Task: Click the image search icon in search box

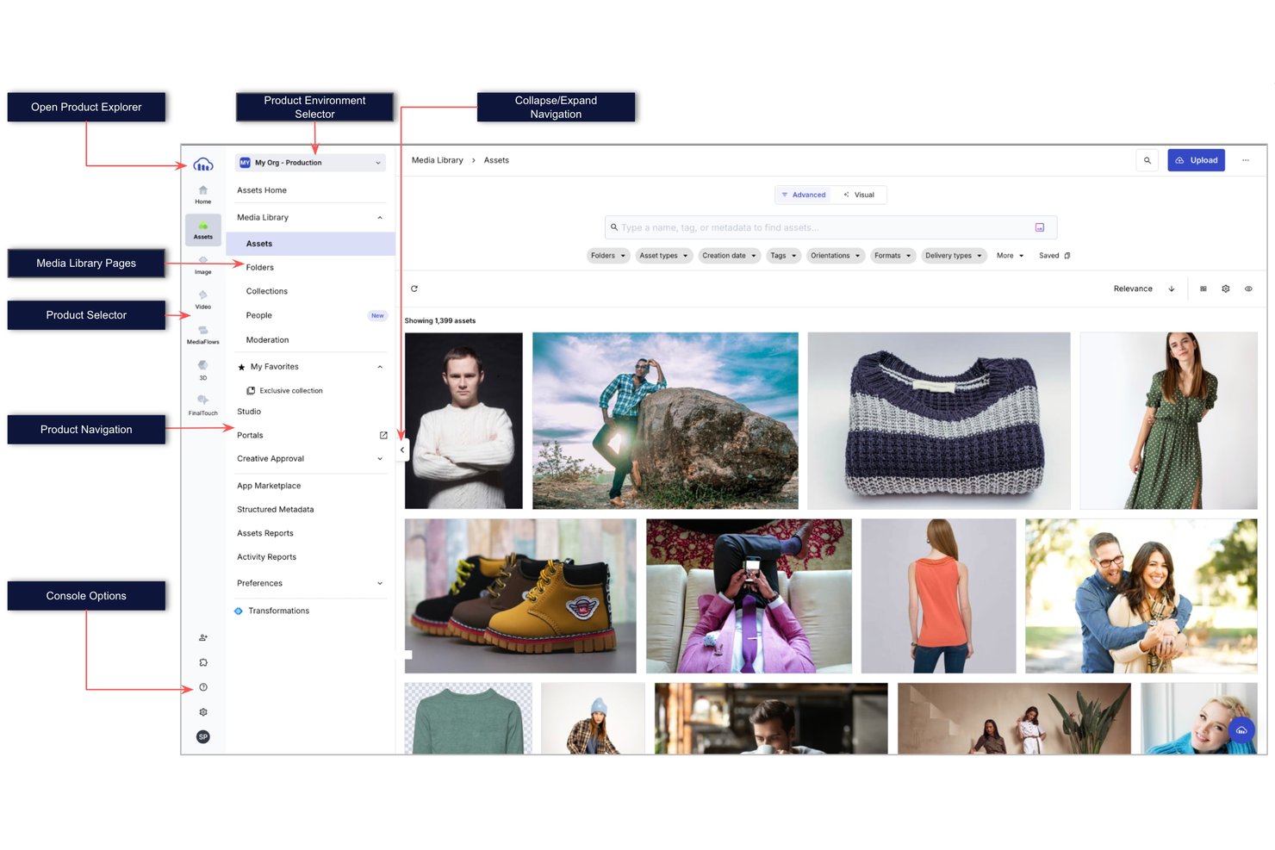Action: pyautogui.click(x=1040, y=227)
